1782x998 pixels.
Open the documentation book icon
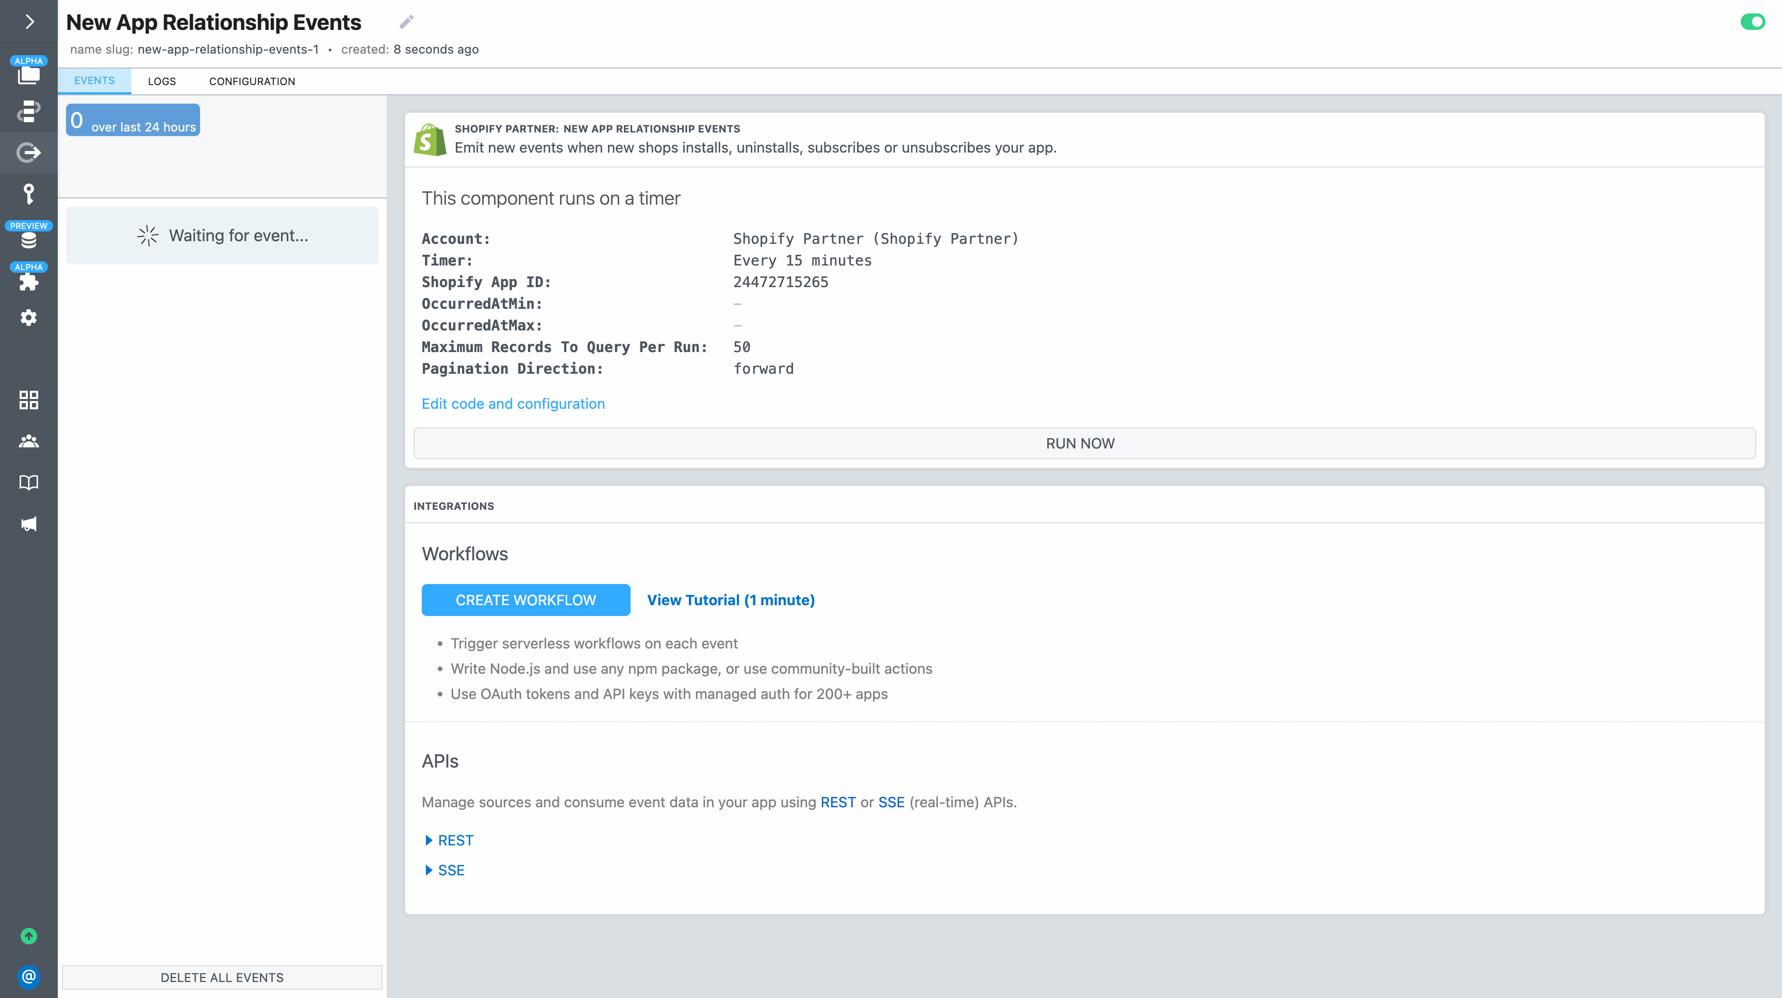click(28, 483)
